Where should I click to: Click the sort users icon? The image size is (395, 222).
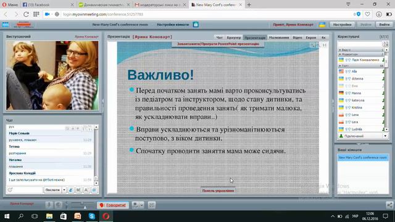point(386,44)
